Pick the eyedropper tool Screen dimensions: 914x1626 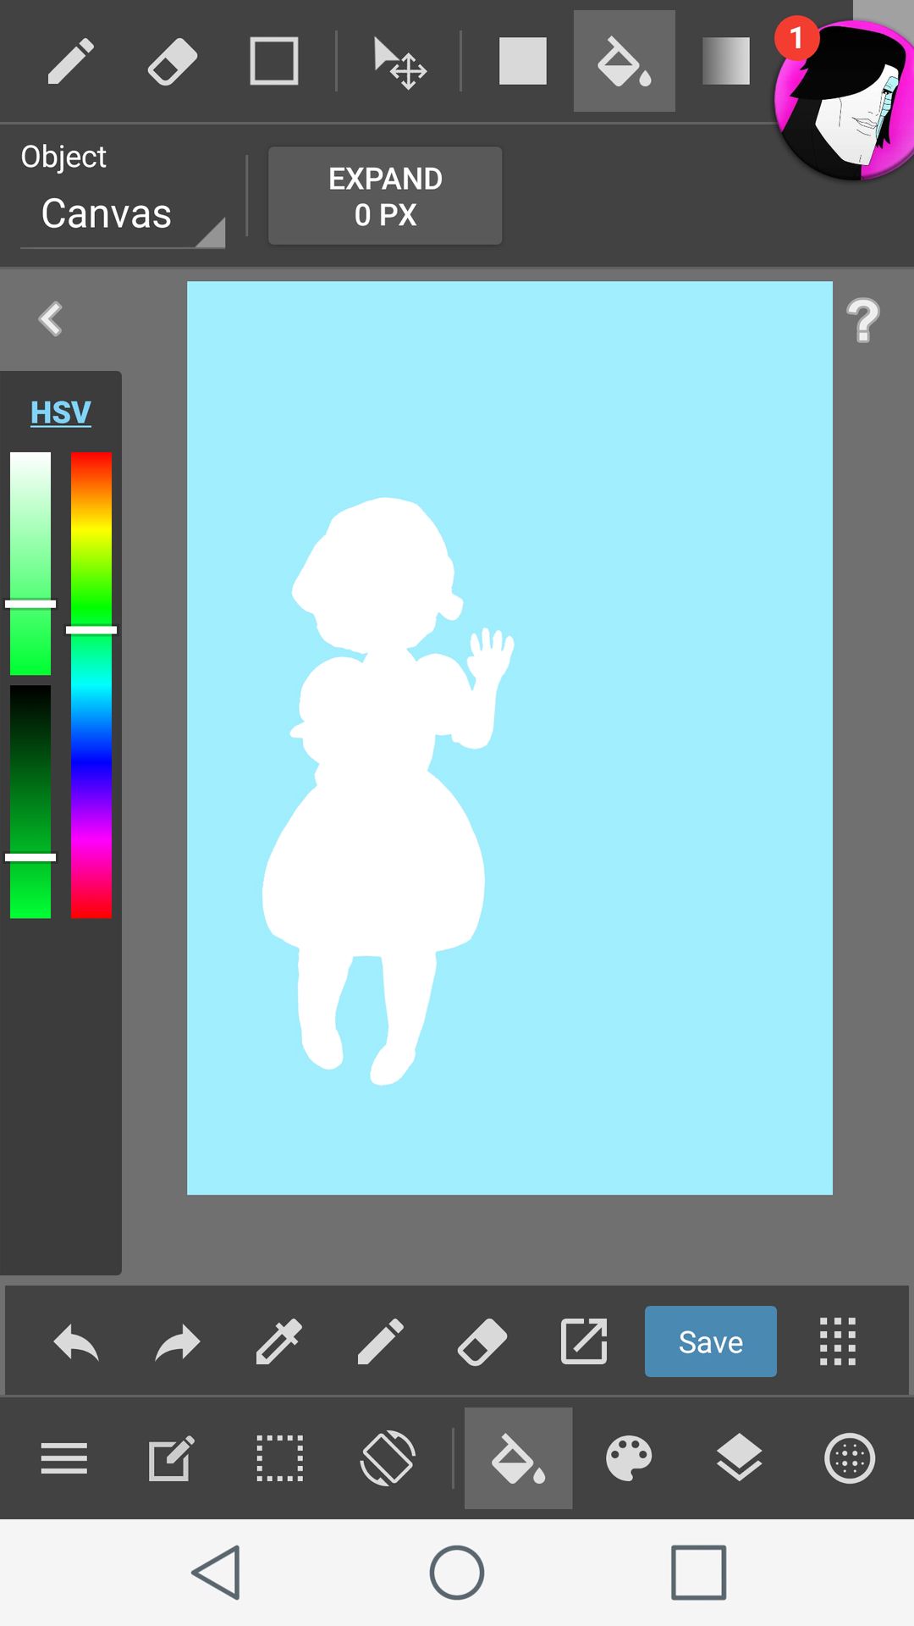click(279, 1342)
